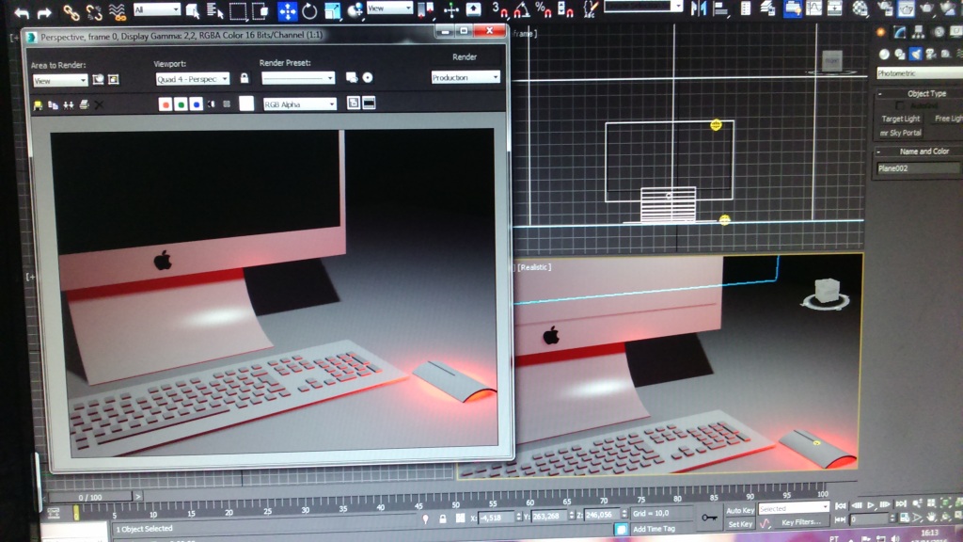Open the Curve Editor from toolbar
The height and width of the screenshot is (542, 963).
click(x=813, y=8)
